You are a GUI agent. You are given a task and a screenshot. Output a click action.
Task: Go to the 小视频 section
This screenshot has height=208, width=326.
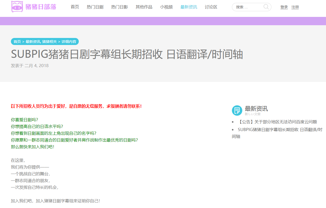pyautogui.click(x=166, y=7)
